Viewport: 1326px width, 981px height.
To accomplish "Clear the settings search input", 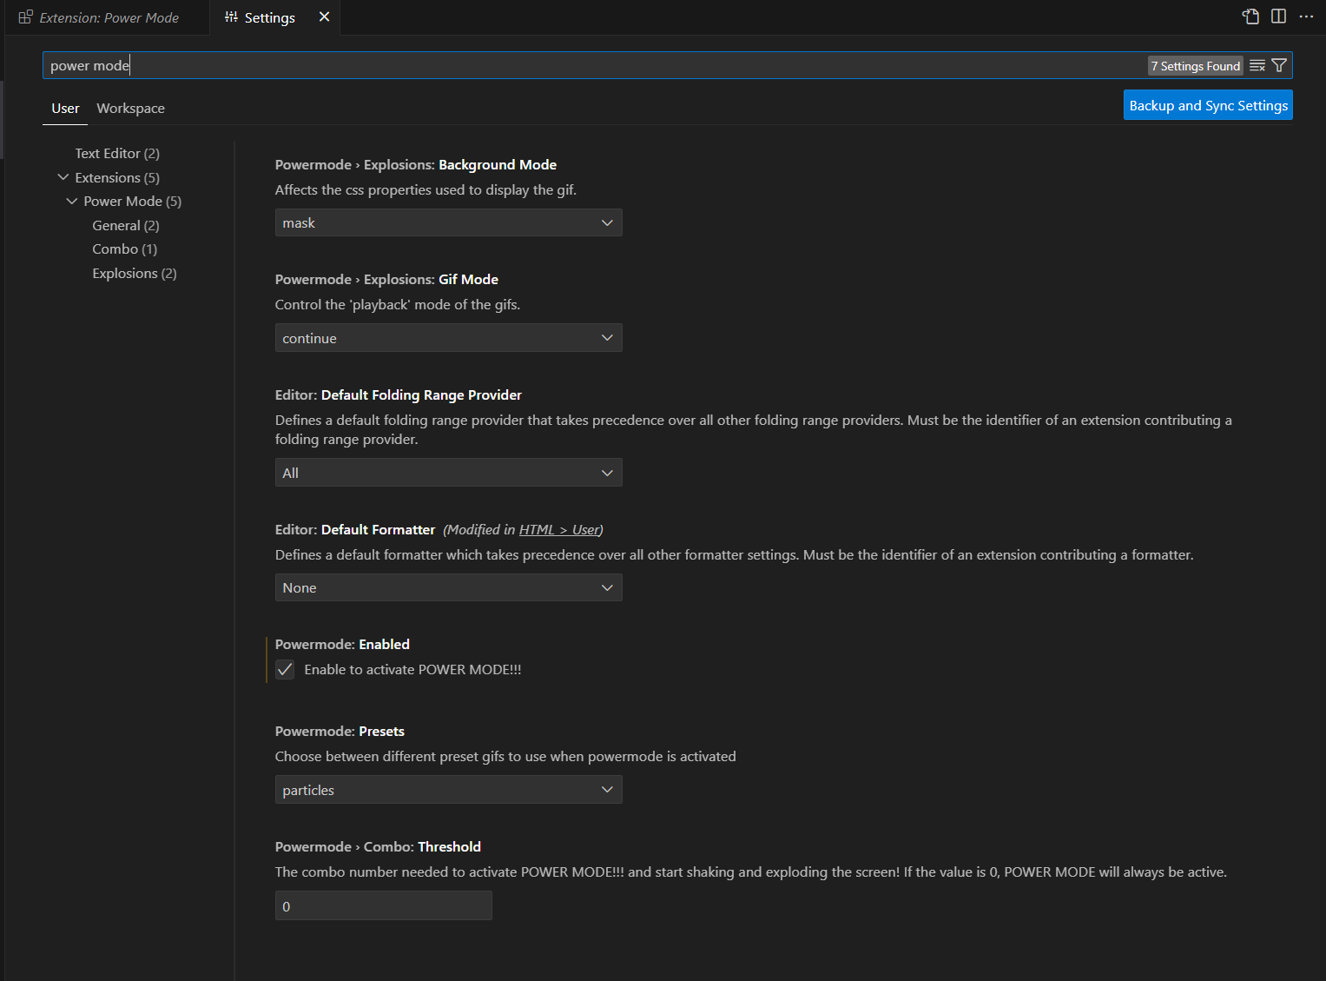I will click(x=1257, y=66).
